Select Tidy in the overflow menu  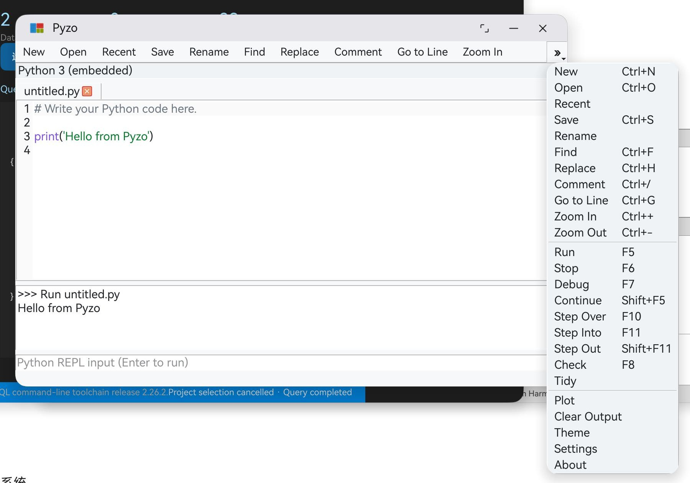613,381
